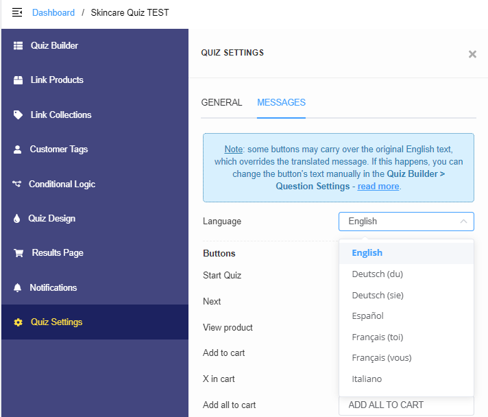
Task: Choose Deutsch (du) language option
Action: (406, 274)
